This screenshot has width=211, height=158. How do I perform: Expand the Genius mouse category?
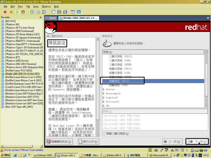point(104,89)
